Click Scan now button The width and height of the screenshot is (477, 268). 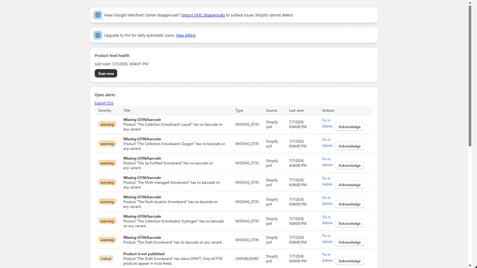click(106, 73)
